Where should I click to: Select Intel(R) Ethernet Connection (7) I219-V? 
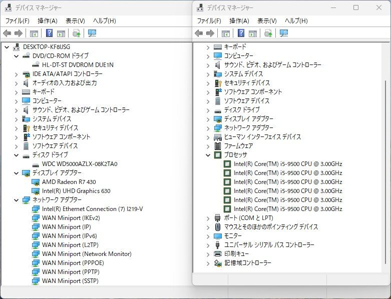(93, 209)
